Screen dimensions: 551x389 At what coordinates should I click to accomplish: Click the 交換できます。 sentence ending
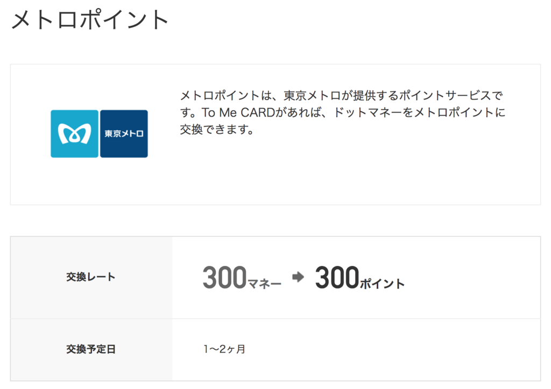point(217,130)
